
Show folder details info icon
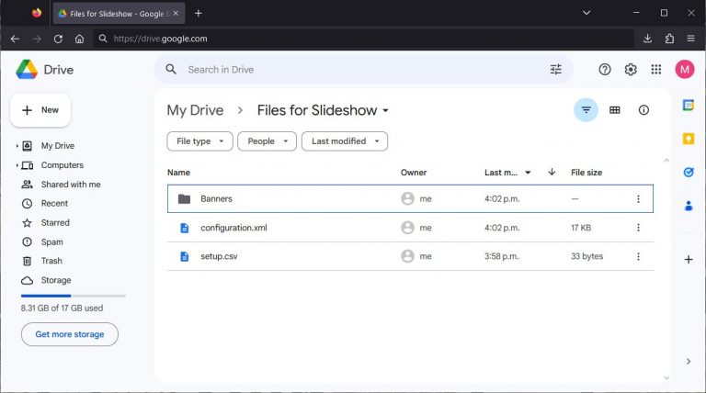(x=643, y=110)
